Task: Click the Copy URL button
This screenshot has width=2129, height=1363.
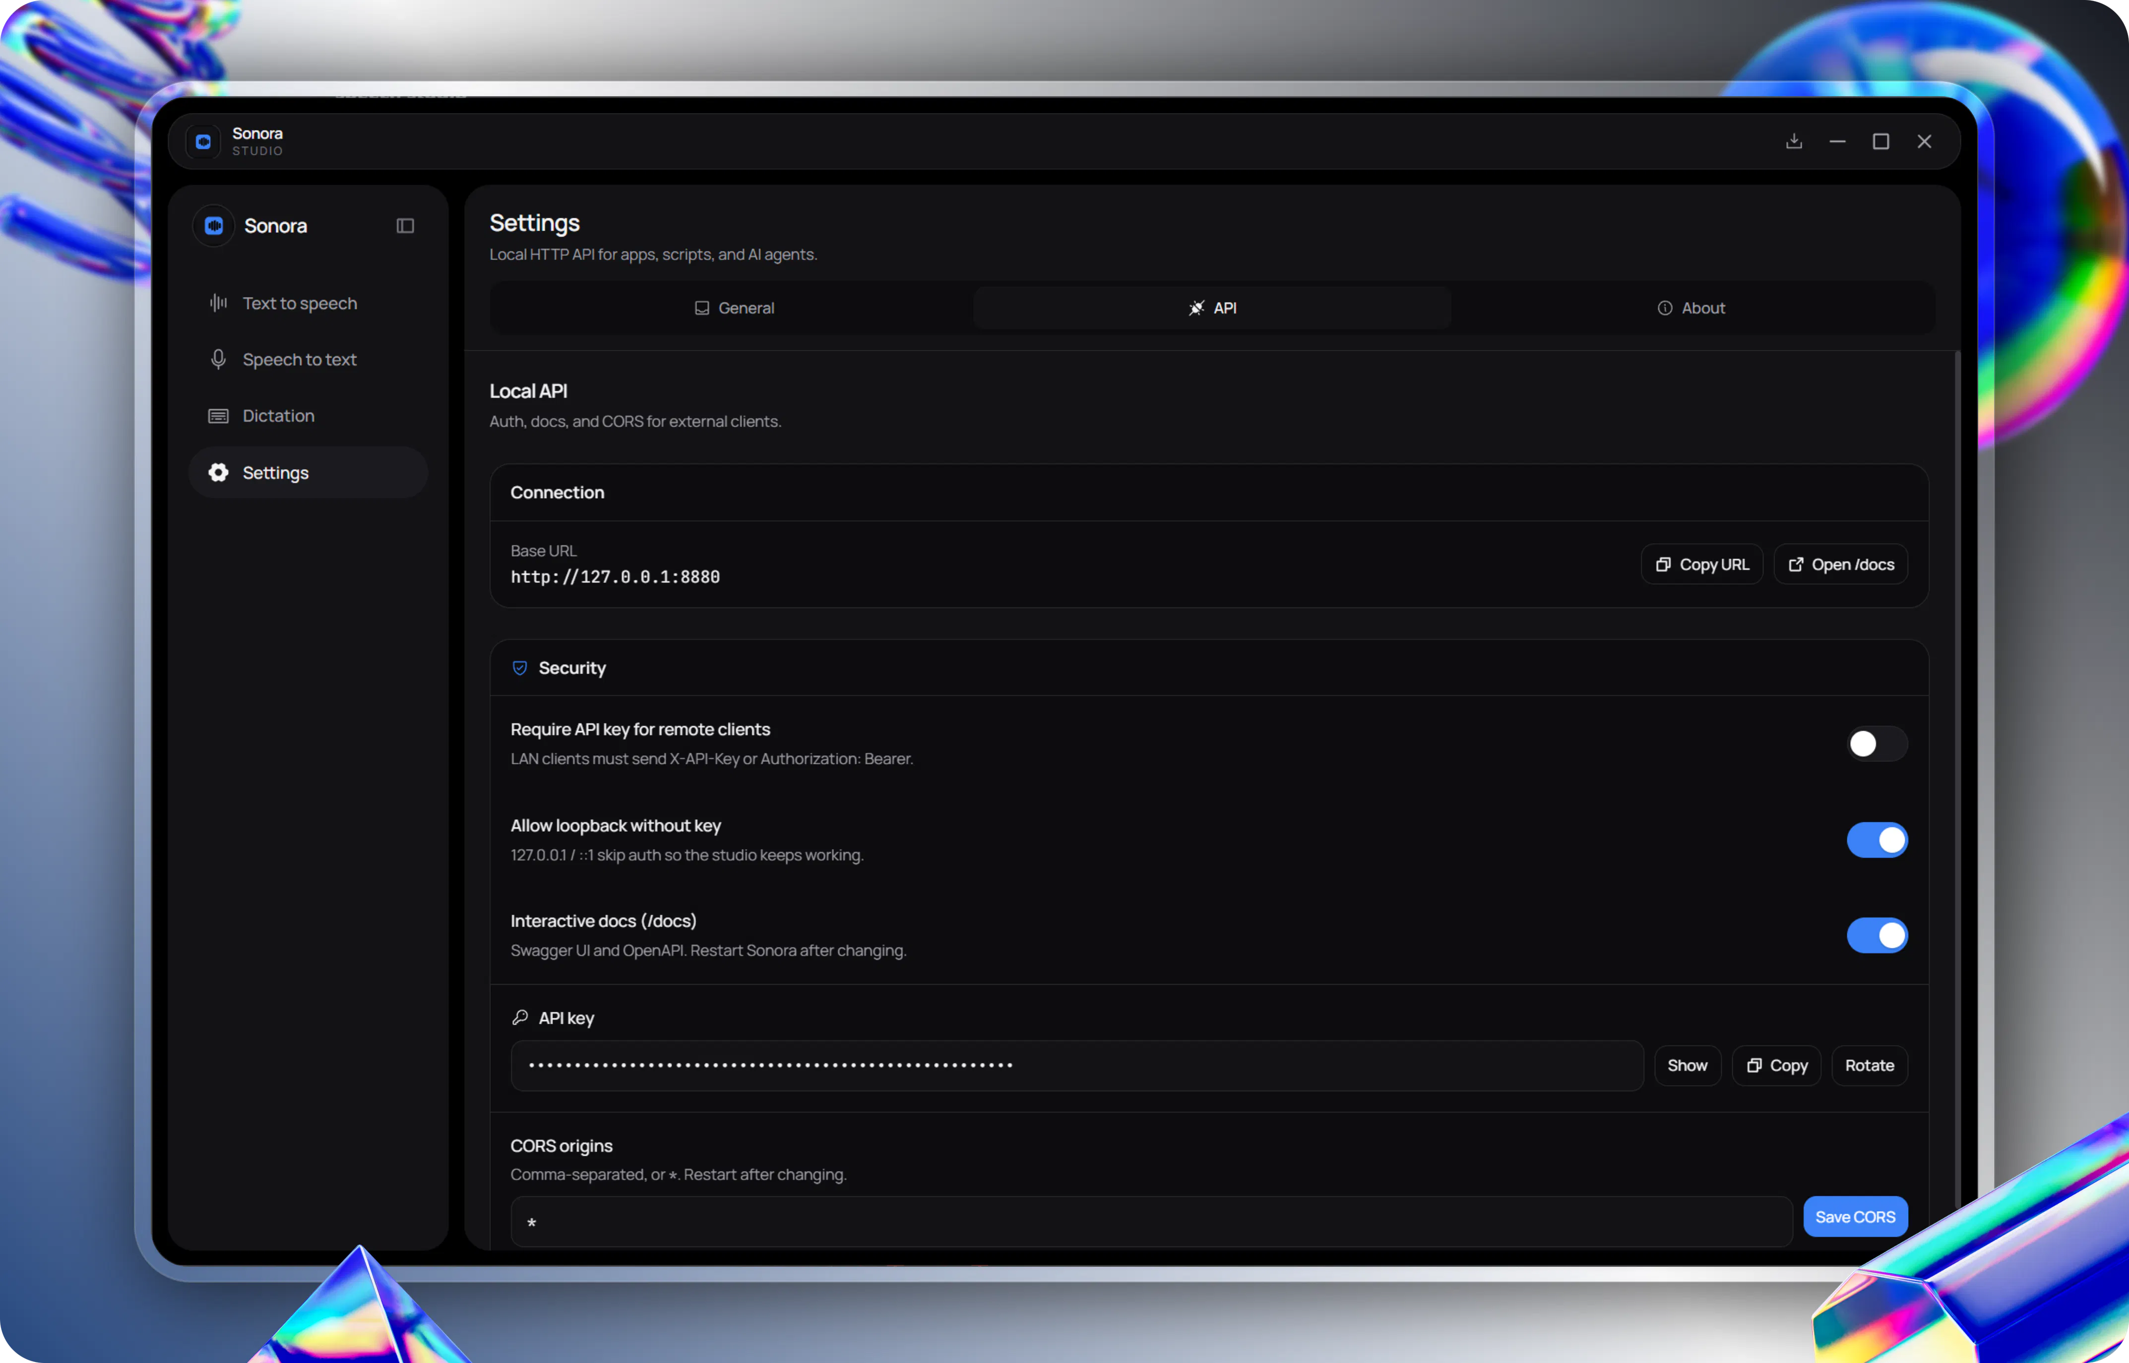Action: pyautogui.click(x=1702, y=564)
